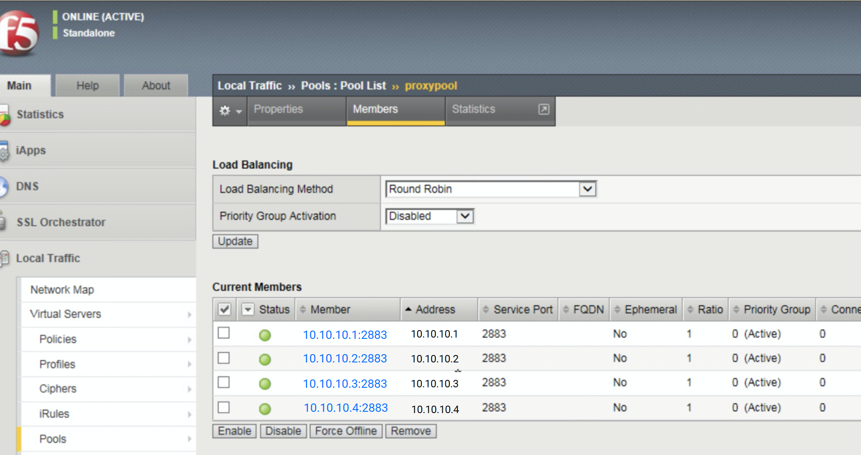Expand the Ciphers submenu arrow
This screenshot has width=861, height=455.
coord(189,389)
